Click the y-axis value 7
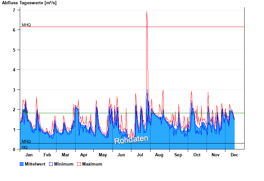This screenshot has width=264, height=181. 14,10
